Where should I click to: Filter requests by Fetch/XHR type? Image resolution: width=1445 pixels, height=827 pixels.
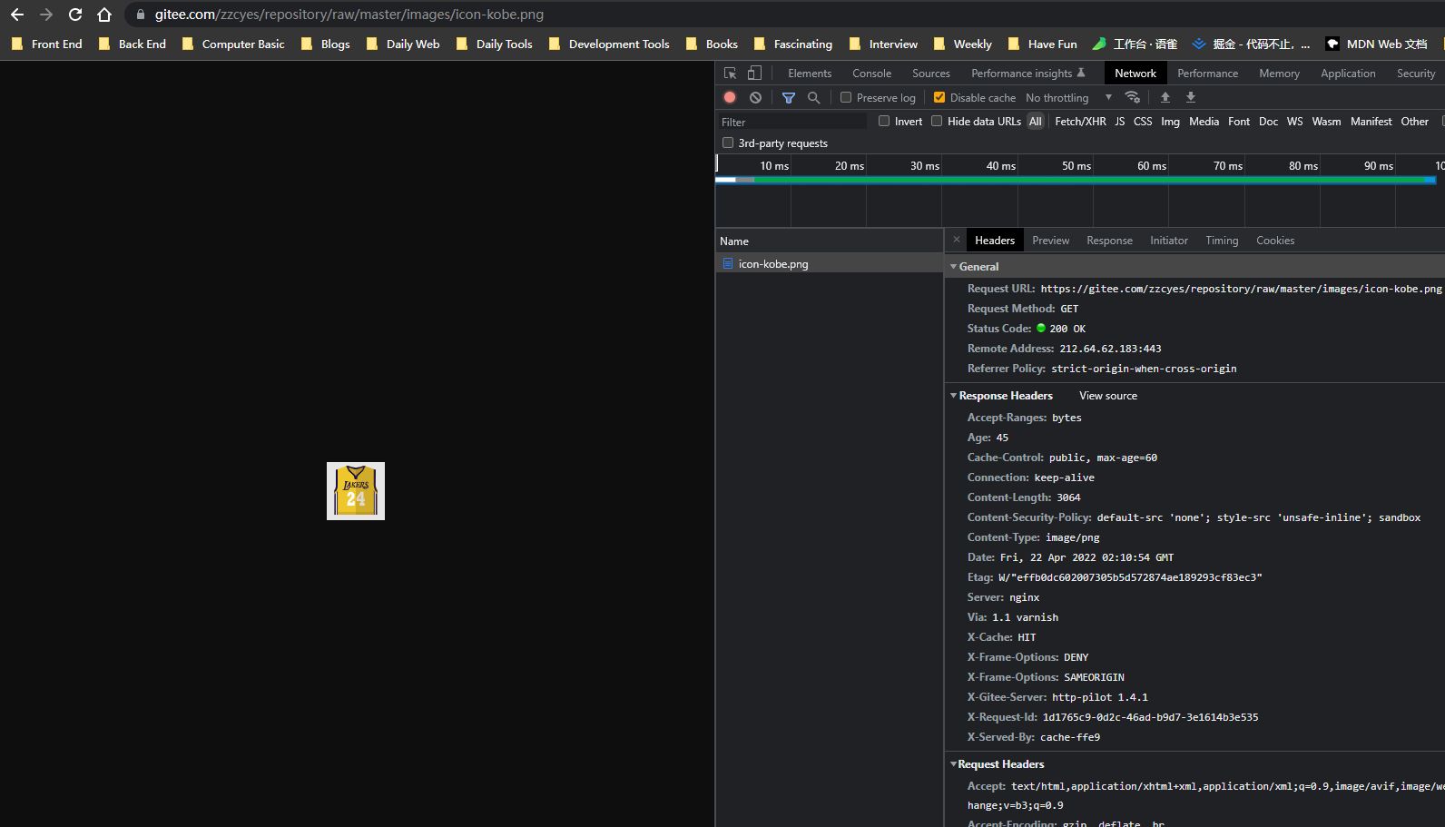click(x=1080, y=122)
